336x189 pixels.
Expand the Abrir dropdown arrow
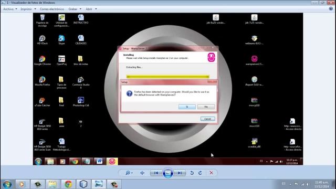[96, 9]
